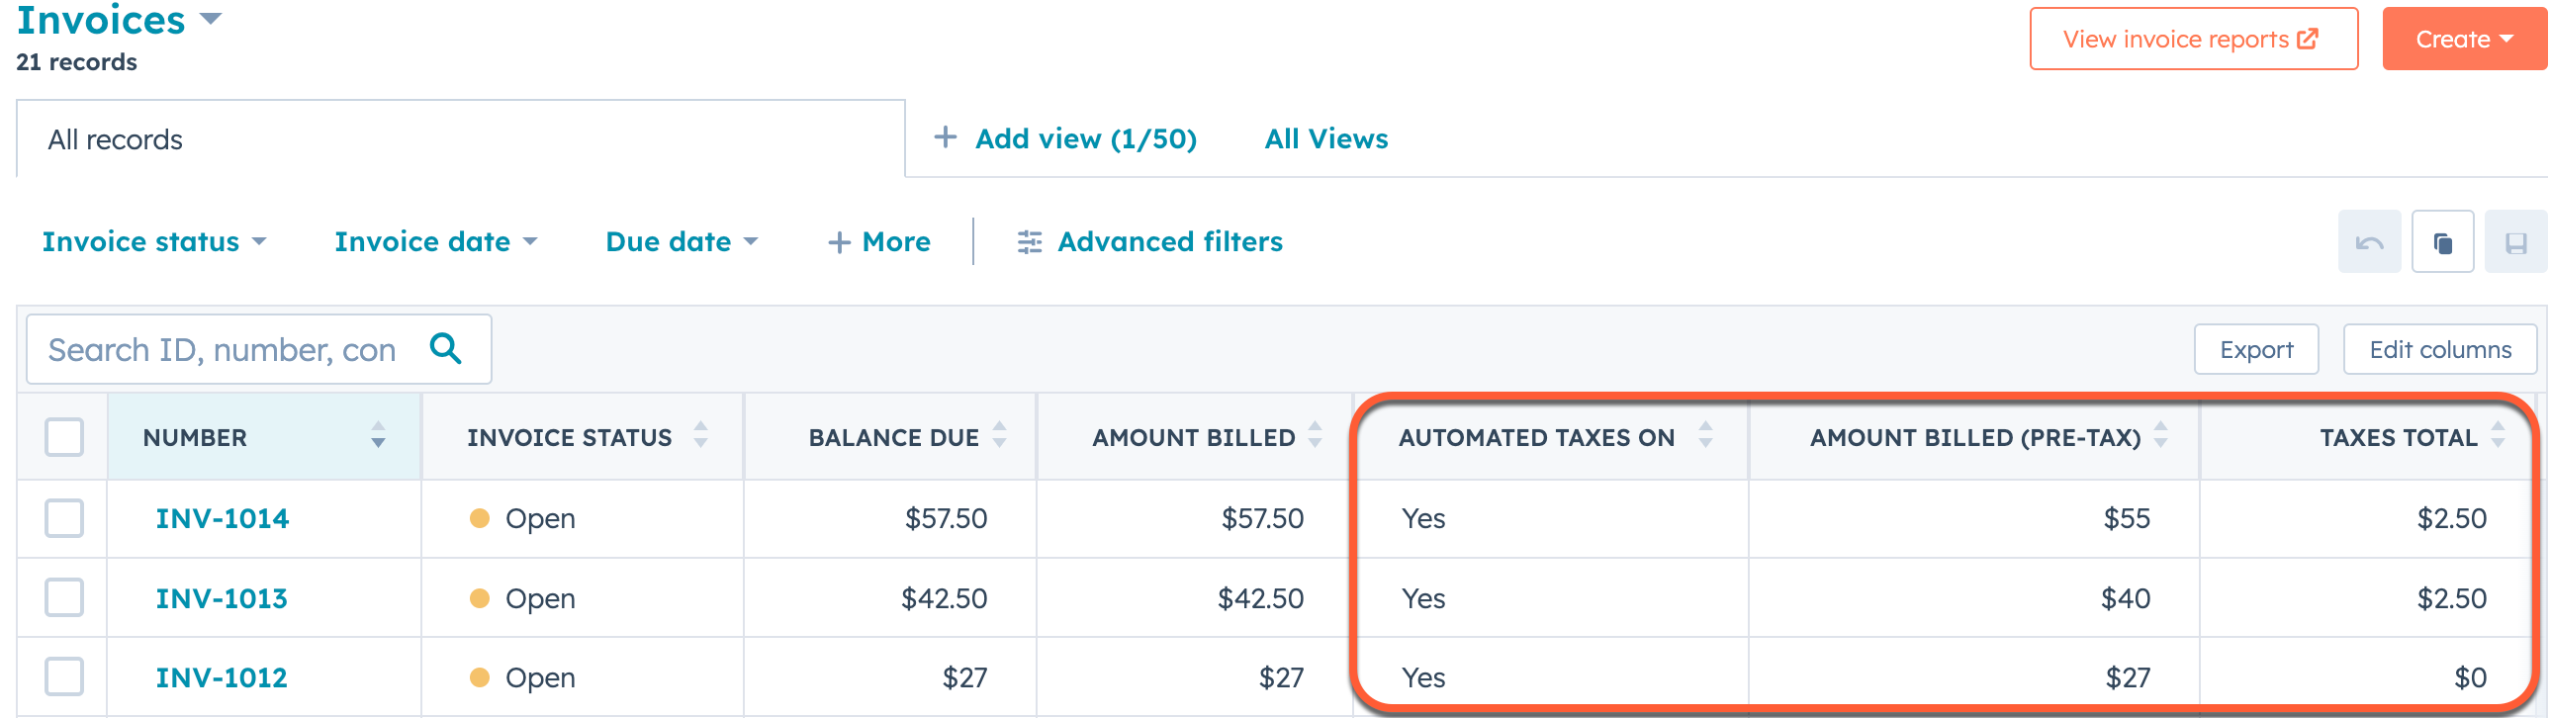The height and width of the screenshot is (718, 2550).
Task: Toggle the select-all header checkbox
Action: [x=64, y=437]
